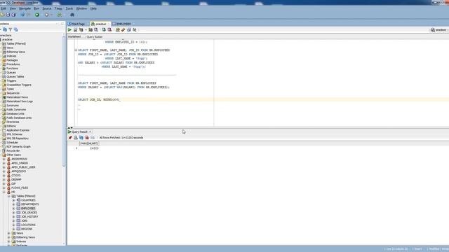Click the binoculars Find DB Object icon

click(x=72, y=15)
